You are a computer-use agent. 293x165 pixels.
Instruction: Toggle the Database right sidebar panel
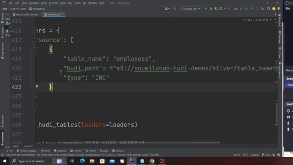point(280,37)
